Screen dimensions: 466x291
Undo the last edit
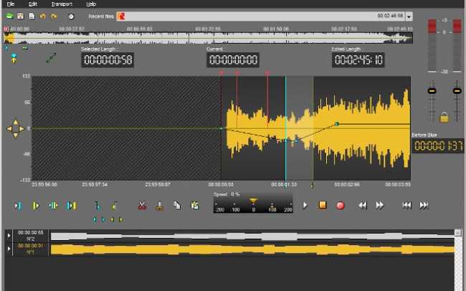tap(43, 16)
